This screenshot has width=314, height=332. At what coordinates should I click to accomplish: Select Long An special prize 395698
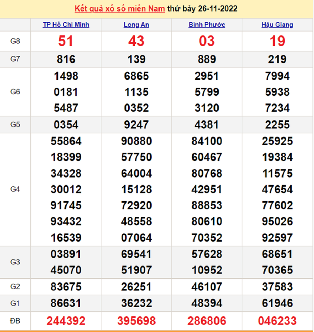(136, 321)
